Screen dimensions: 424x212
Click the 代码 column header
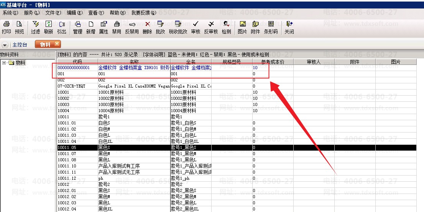[77, 61]
